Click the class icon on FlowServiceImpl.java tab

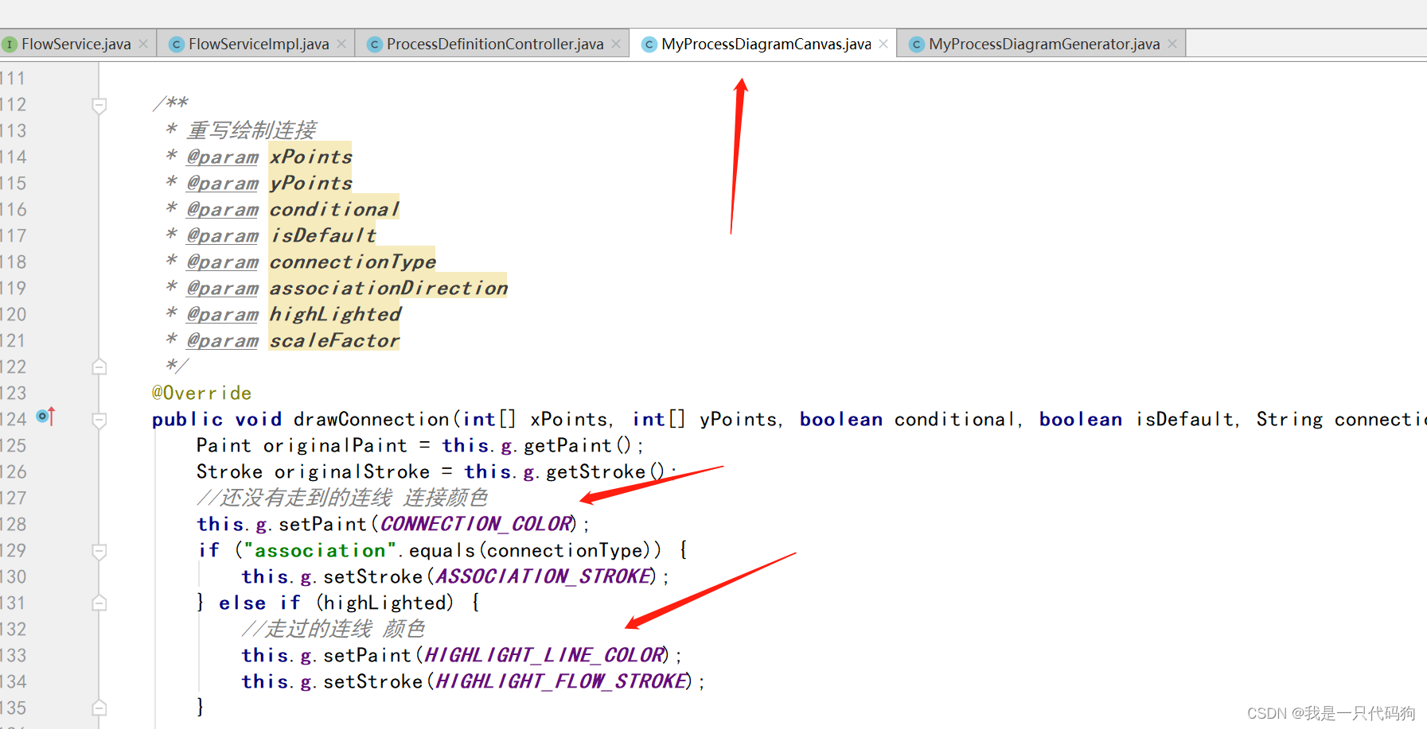click(x=176, y=44)
